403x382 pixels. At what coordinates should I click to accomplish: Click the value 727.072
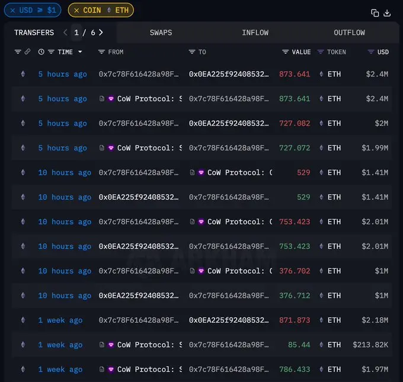(x=295, y=148)
